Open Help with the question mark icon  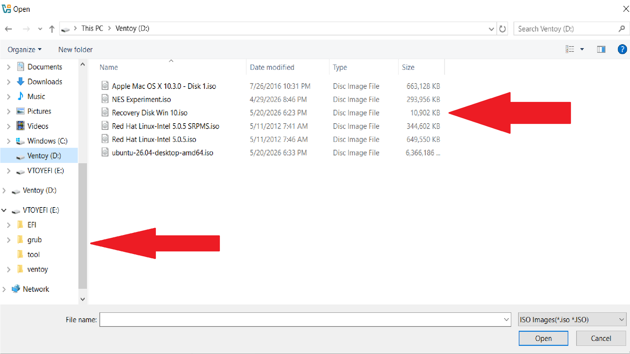pyautogui.click(x=622, y=49)
